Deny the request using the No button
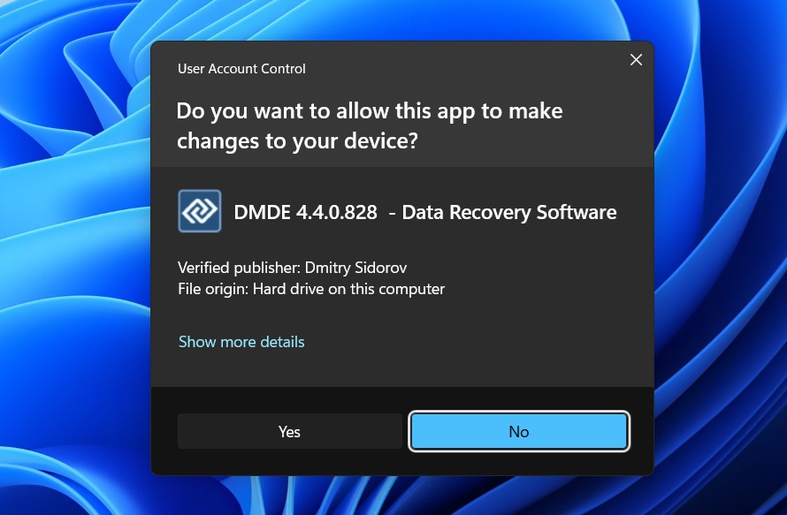Viewport: 787px width, 515px height. coord(519,431)
